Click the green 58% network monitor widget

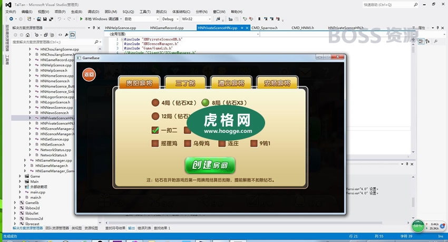click(x=418, y=226)
